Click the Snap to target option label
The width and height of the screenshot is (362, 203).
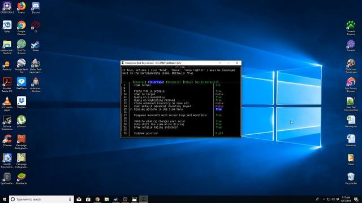pyautogui.click(x=145, y=94)
